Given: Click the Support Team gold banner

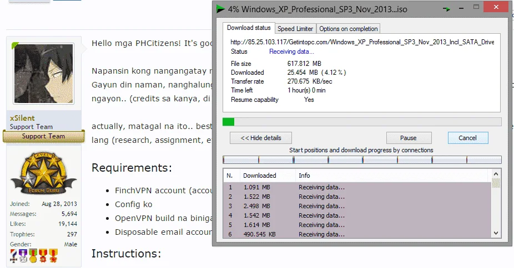Looking at the screenshot, I should 43,136.
